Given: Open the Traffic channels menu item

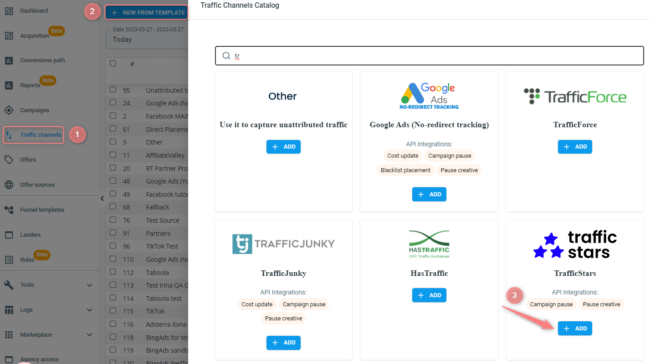Looking at the screenshot, I should pos(40,135).
